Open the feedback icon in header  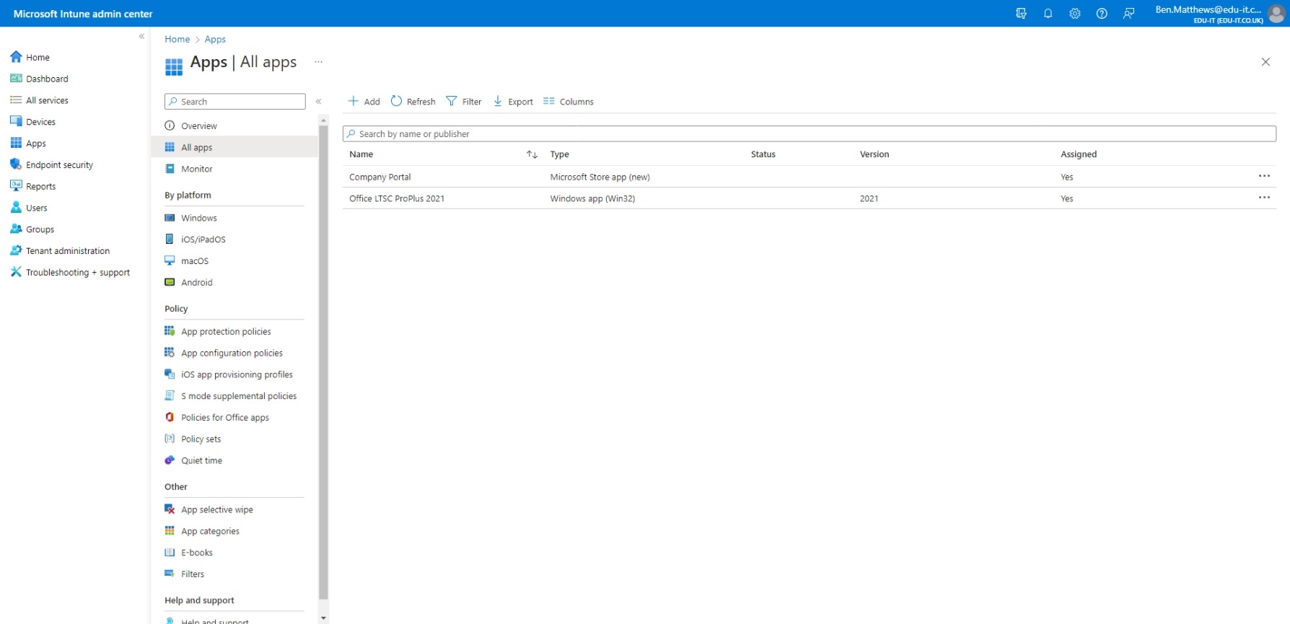(x=1129, y=14)
